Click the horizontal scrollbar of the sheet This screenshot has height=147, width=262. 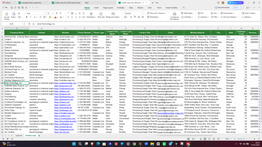tap(186, 136)
